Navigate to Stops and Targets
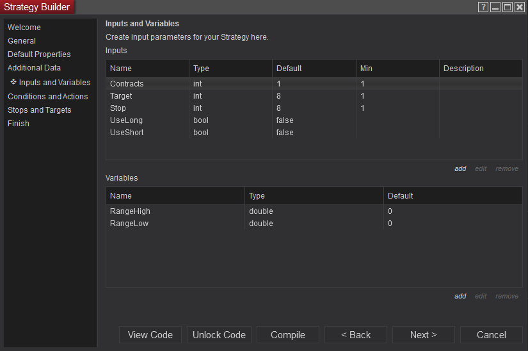528x351 pixels. pos(39,110)
